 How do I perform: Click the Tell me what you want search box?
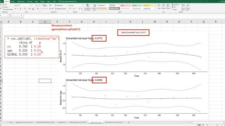(67, 1)
